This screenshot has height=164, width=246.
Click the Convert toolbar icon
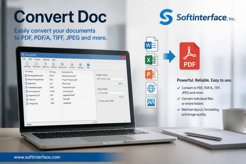click(x=72, y=65)
